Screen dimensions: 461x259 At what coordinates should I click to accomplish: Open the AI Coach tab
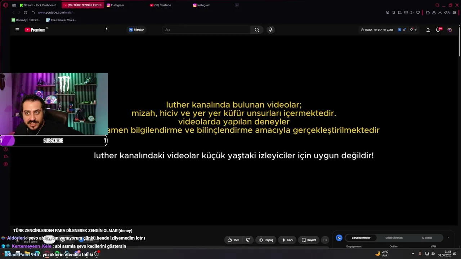click(427, 238)
